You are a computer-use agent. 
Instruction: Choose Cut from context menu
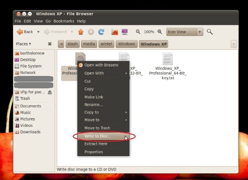click(103, 81)
